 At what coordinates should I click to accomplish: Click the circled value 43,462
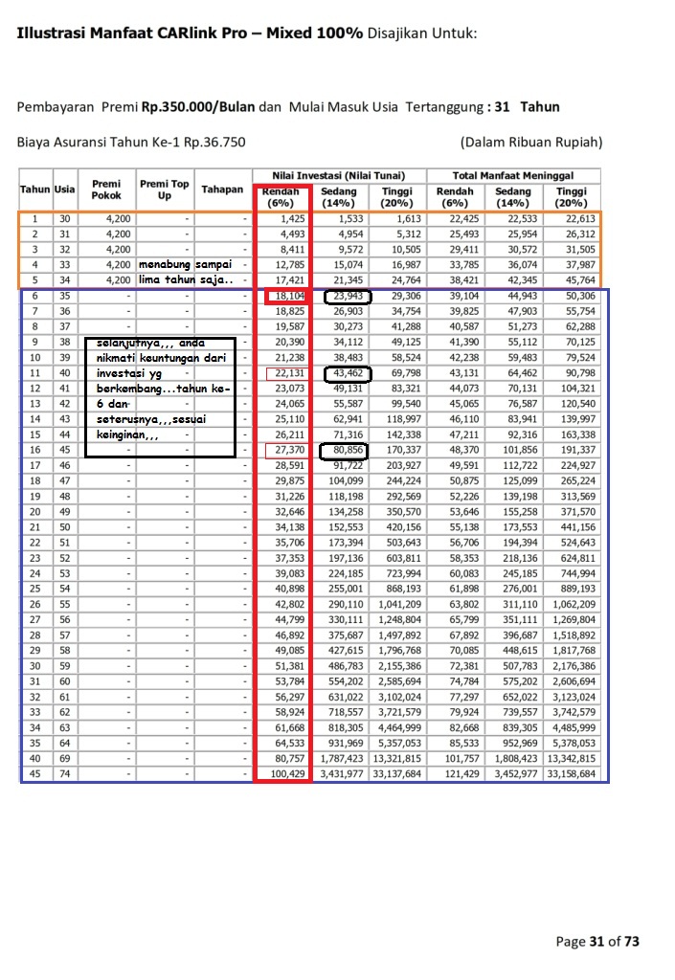349,373
